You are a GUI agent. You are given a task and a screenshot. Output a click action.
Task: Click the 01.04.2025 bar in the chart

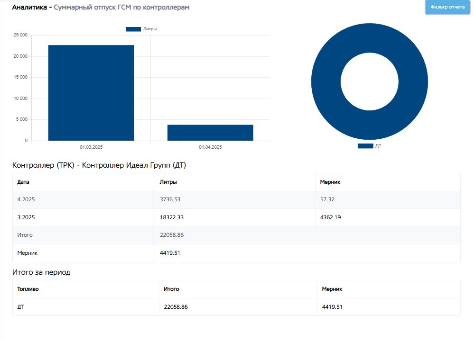[x=210, y=133]
